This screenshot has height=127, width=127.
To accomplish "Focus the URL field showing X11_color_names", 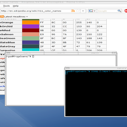I will click(x=36, y=11).
